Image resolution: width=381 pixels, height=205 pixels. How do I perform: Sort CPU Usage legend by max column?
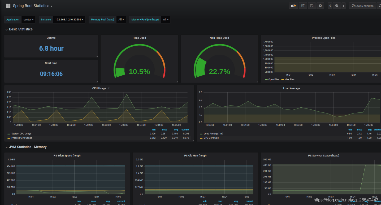coord(164,130)
